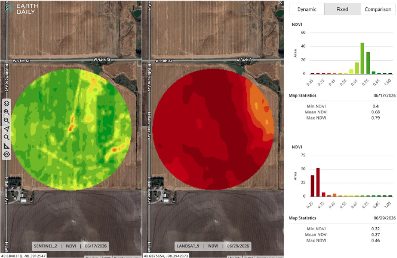Click the Min NDVI value 0.4
Image resolution: width=397 pixels, height=258 pixels.
[376, 106]
